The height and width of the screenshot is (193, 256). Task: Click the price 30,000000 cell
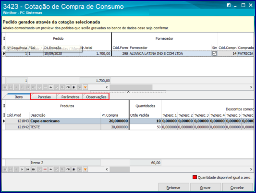click(115, 127)
